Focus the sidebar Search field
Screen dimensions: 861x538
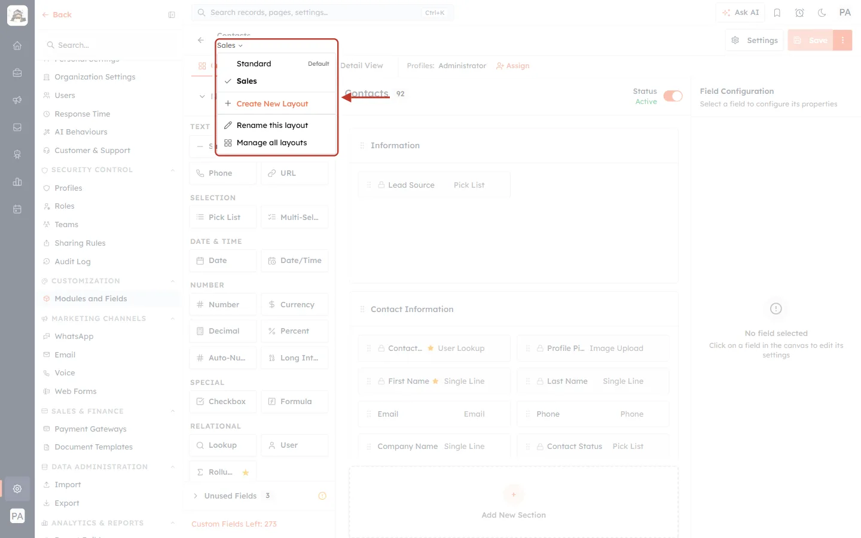click(x=109, y=45)
